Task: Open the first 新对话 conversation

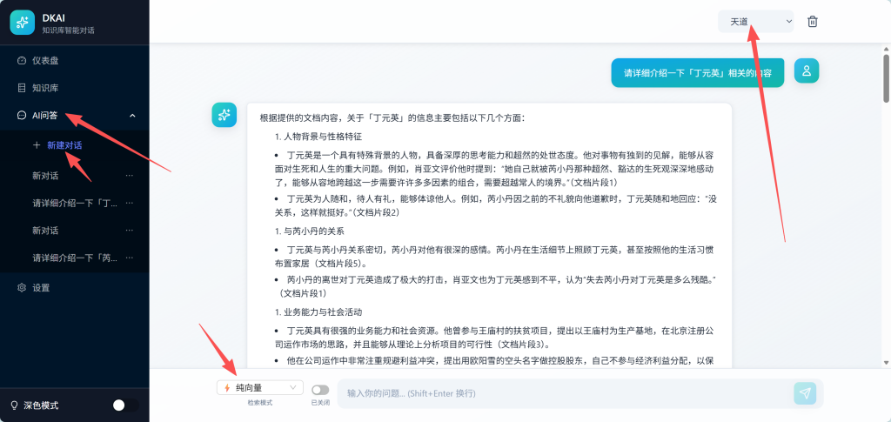Action: click(45, 176)
